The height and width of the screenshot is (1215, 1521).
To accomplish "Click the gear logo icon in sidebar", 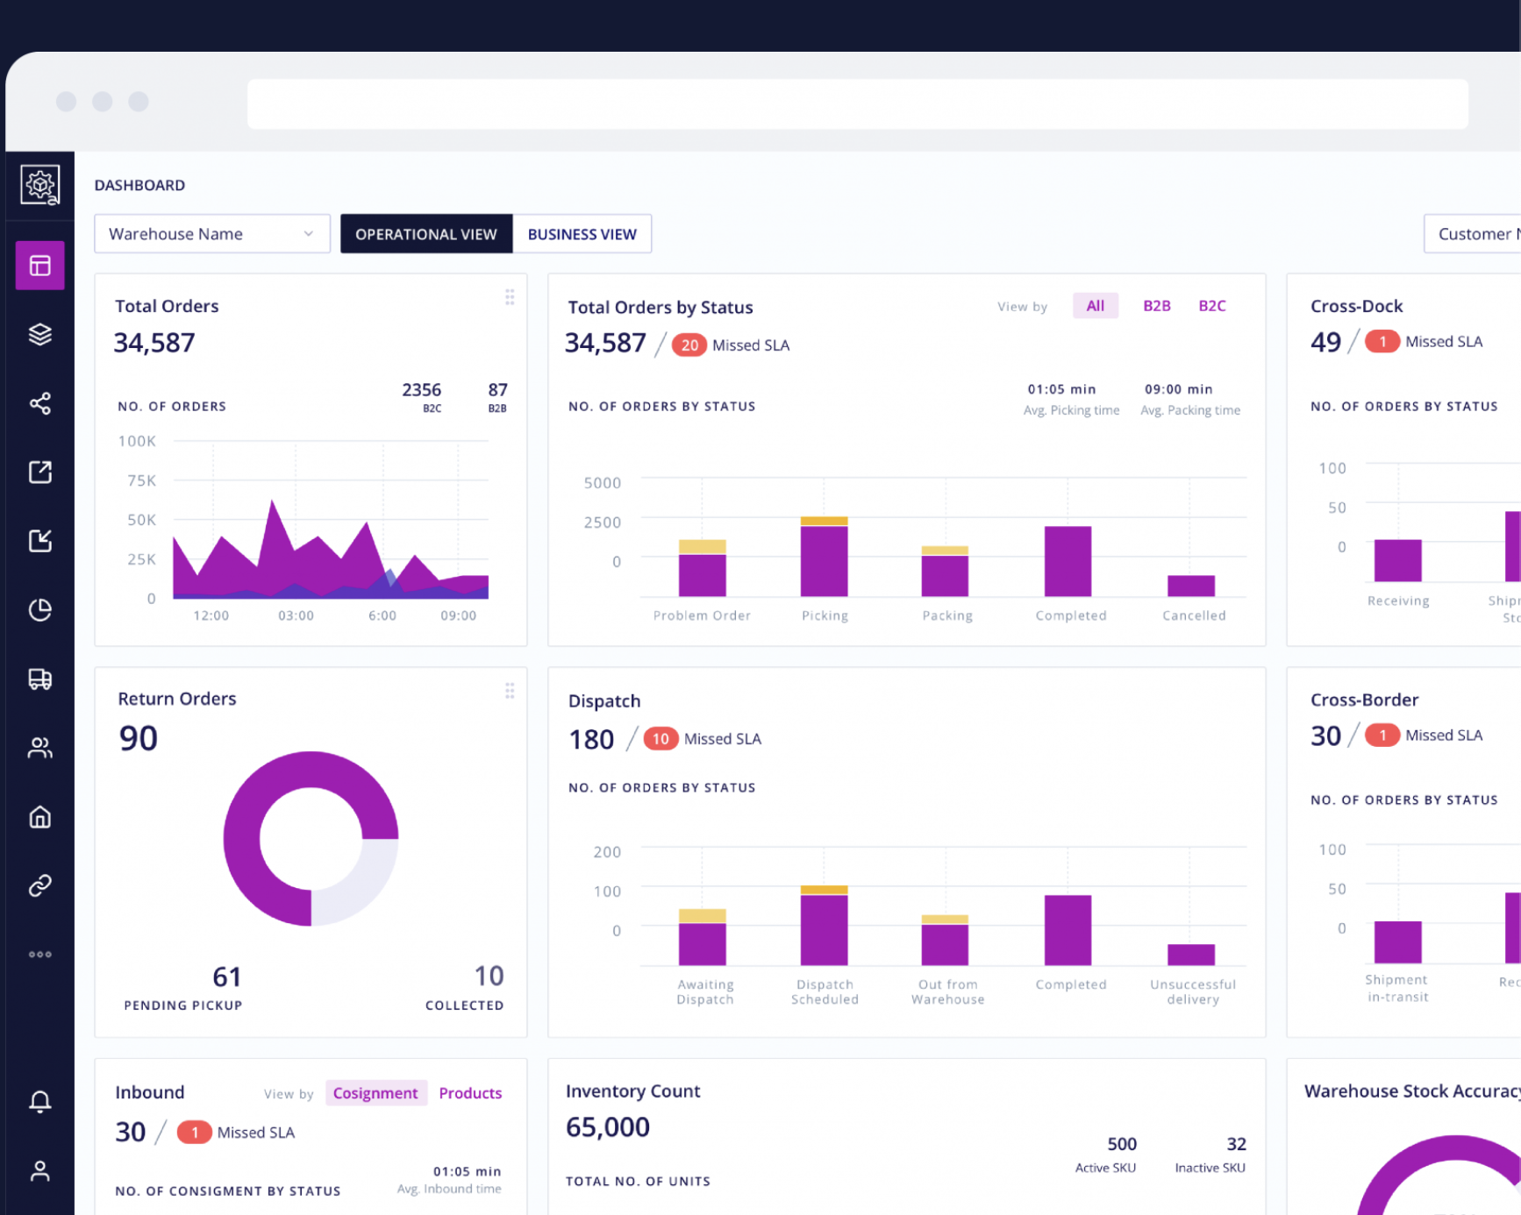I will click(x=40, y=185).
